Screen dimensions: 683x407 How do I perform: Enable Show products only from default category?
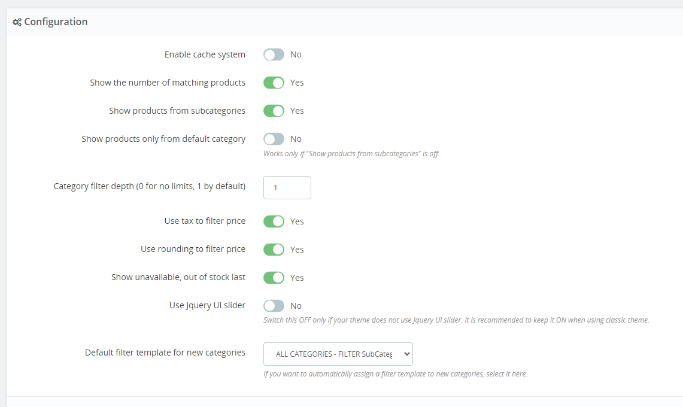point(274,139)
